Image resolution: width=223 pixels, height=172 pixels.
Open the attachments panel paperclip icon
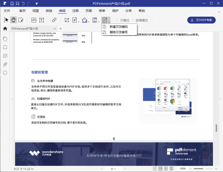[x=5, y=64]
